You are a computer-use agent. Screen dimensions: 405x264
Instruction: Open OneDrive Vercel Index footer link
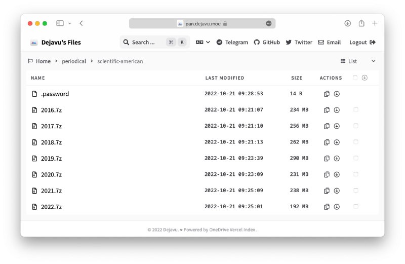pos(232,230)
